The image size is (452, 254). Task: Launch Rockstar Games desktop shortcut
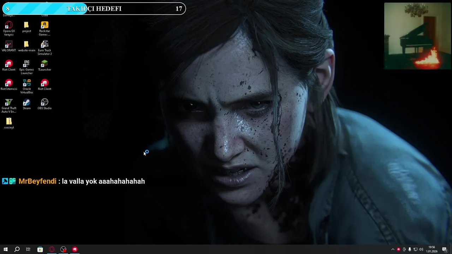tap(44, 28)
